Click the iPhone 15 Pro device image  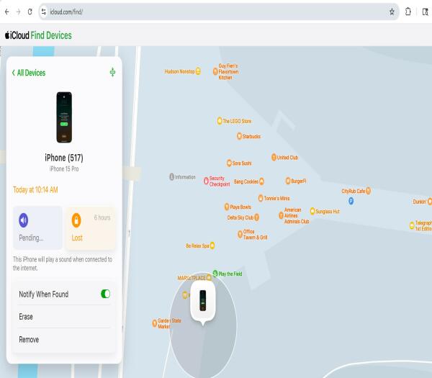click(64, 117)
